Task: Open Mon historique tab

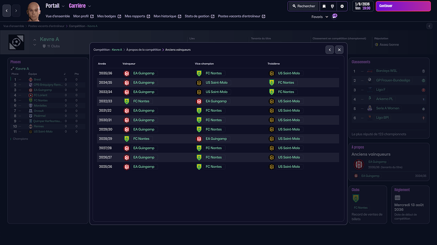Action: point(167,16)
